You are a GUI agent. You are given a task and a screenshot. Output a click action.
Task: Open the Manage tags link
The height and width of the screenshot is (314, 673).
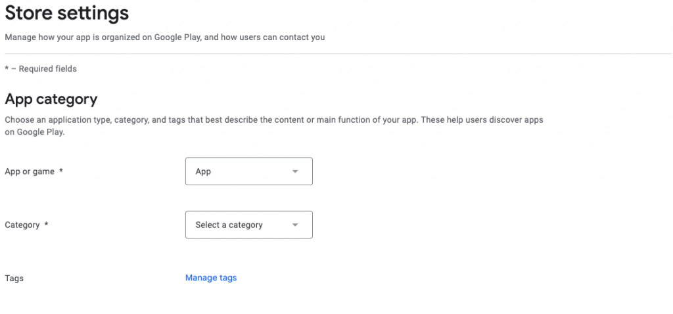pos(211,278)
